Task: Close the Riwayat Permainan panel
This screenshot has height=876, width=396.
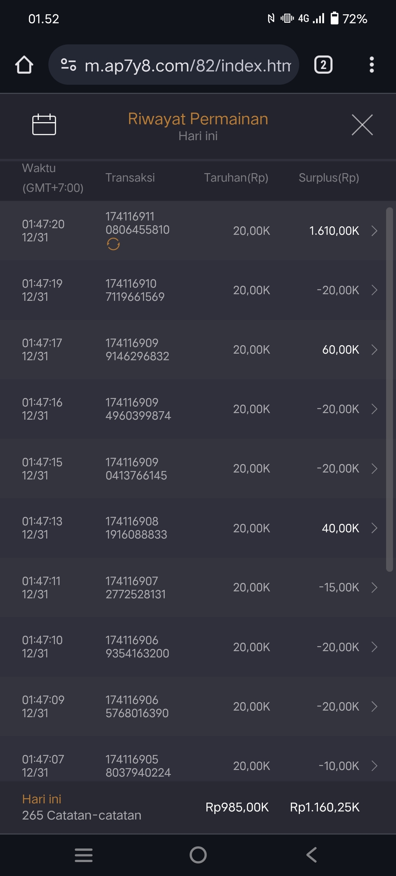Action: point(362,125)
